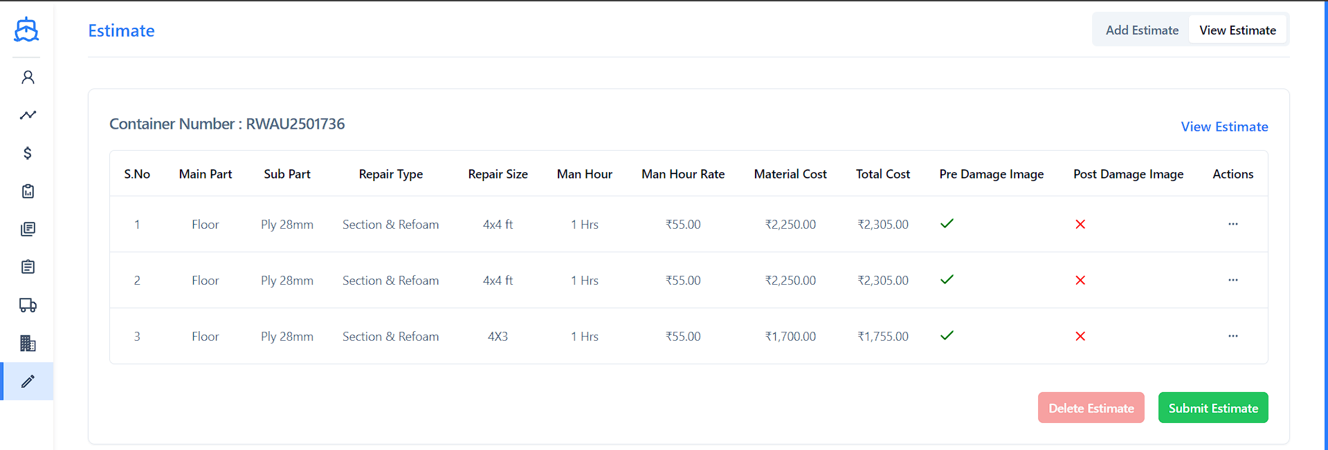
Task: Click the green Submit Estimate button
Action: point(1212,408)
